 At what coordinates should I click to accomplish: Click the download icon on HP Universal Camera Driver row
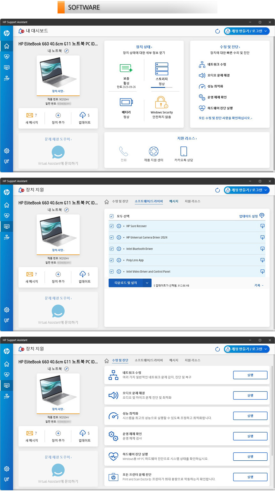coord(262,237)
